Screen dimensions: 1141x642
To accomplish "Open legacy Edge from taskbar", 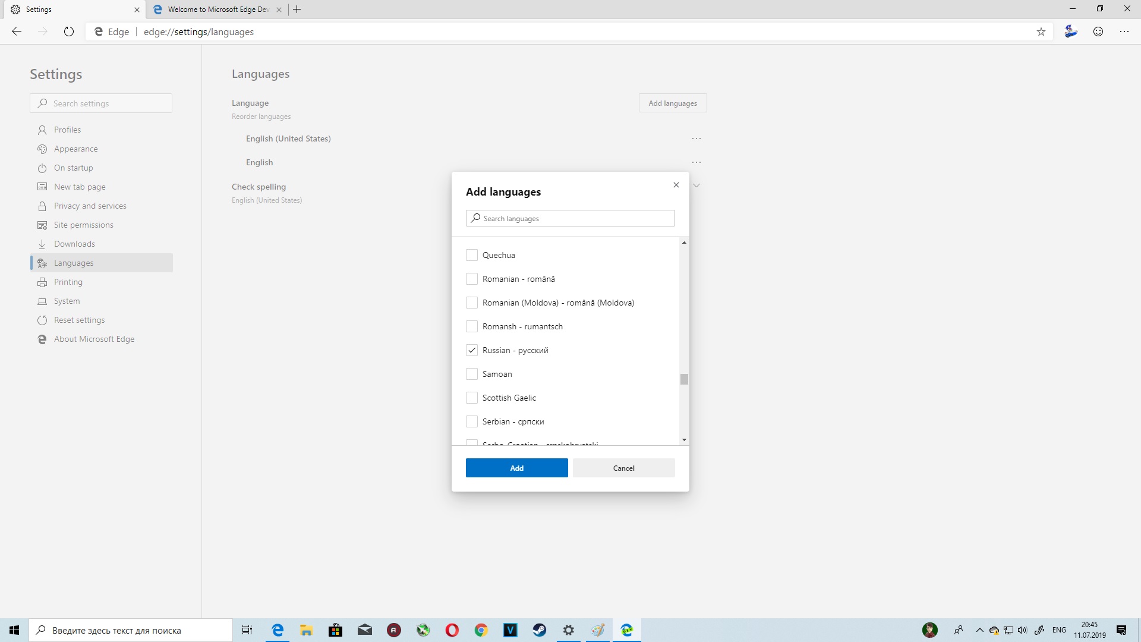I will click(x=278, y=630).
